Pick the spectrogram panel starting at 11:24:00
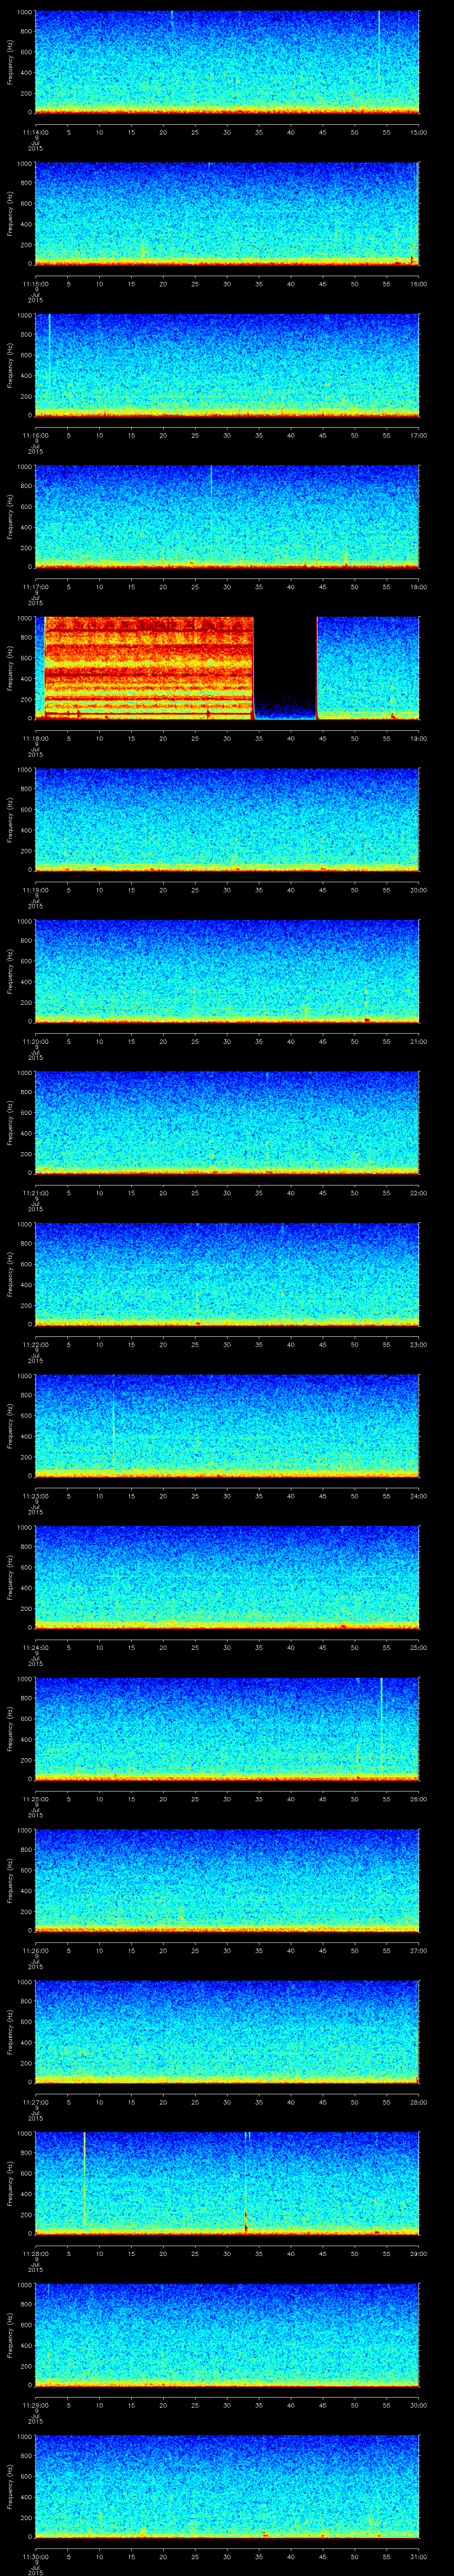Viewport: 454px width, 2576px height. [x=227, y=1577]
